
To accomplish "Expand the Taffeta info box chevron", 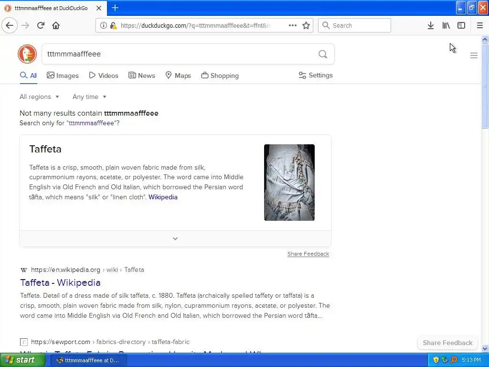I will [175, 239].
